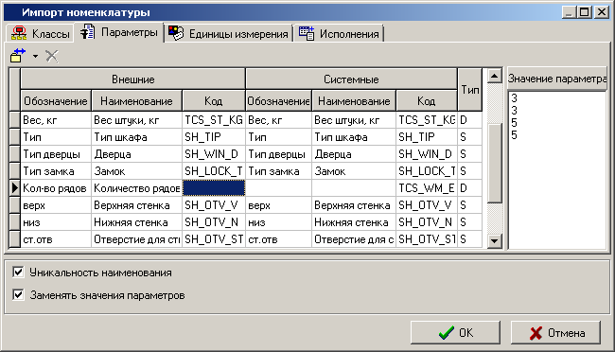
Task: Toggle Заменять значения параметров checkbox
Action: point(18,294)
